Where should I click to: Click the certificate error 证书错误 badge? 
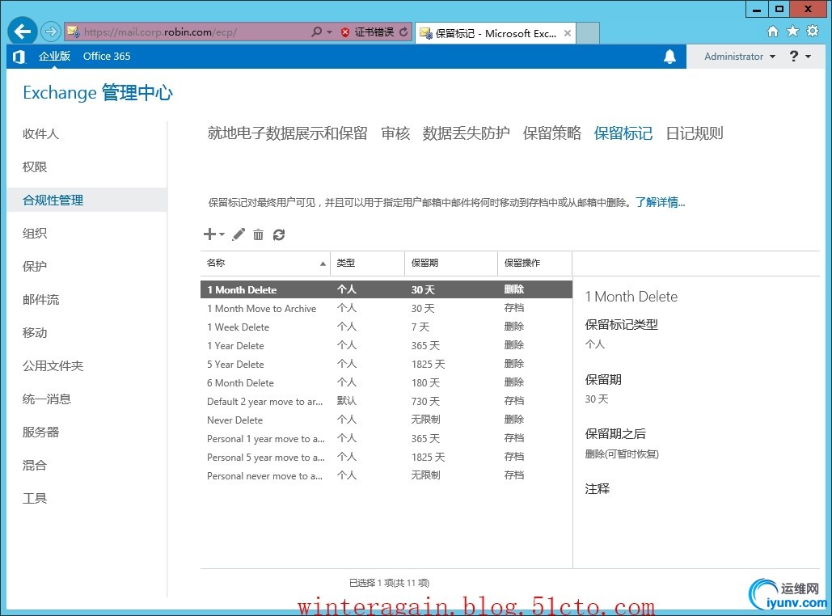[368, 32]
